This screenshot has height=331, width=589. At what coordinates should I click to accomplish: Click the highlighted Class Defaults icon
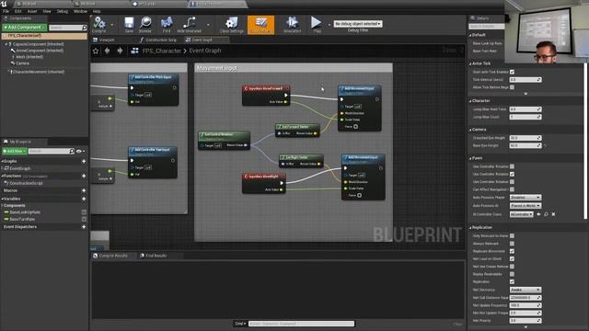tap(260, 25)
